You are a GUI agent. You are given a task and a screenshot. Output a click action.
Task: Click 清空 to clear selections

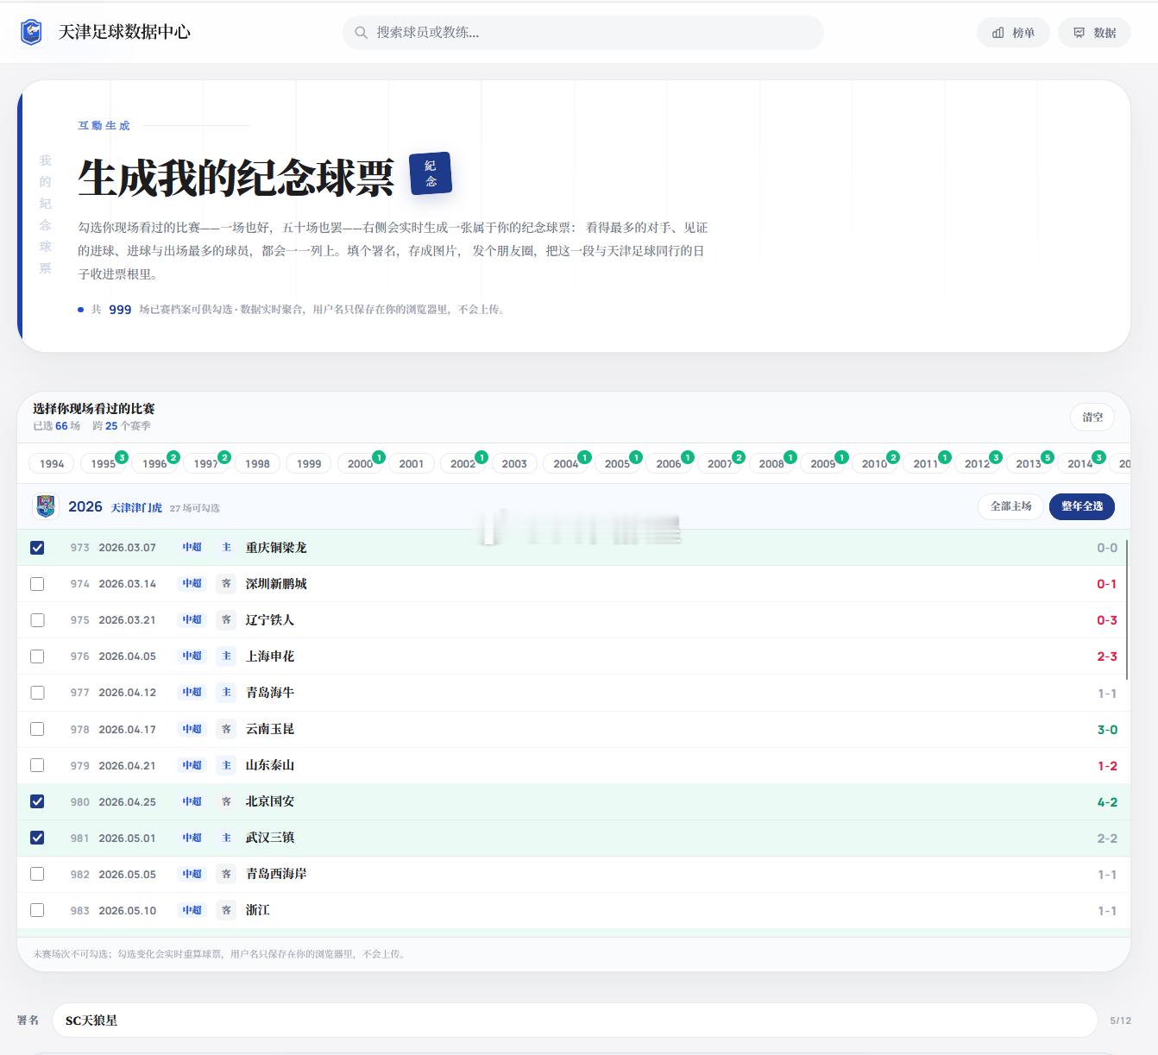point(1092,417)
